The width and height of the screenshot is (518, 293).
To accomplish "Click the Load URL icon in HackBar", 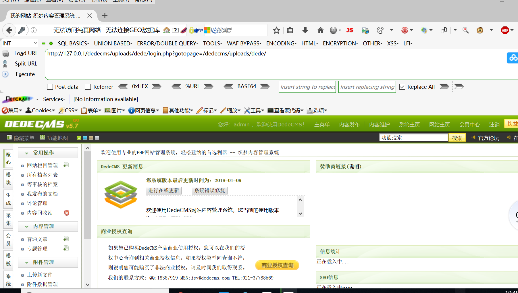I will pyautogui.click(x=5, y=53).
